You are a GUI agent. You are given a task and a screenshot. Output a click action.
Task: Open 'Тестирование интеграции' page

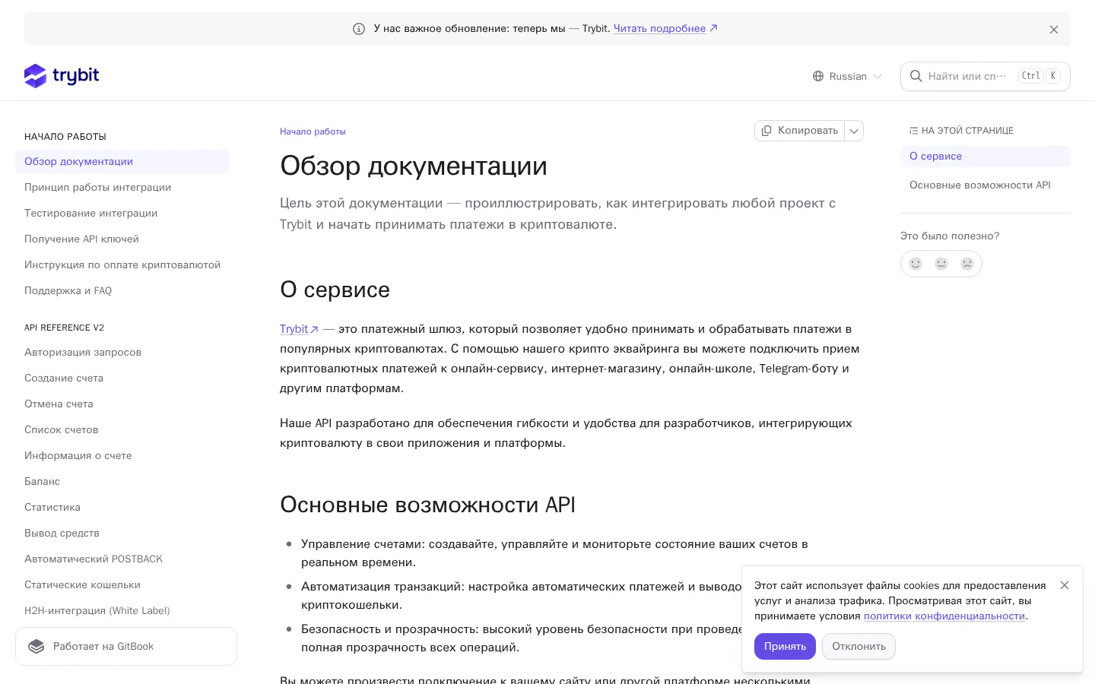pos(122,213)
